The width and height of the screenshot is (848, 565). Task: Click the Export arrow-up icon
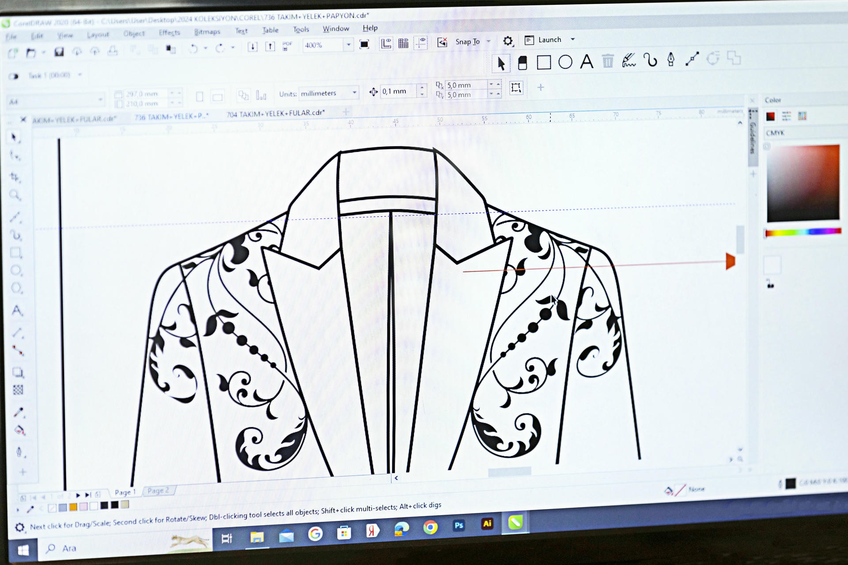[x=270, y=46]
